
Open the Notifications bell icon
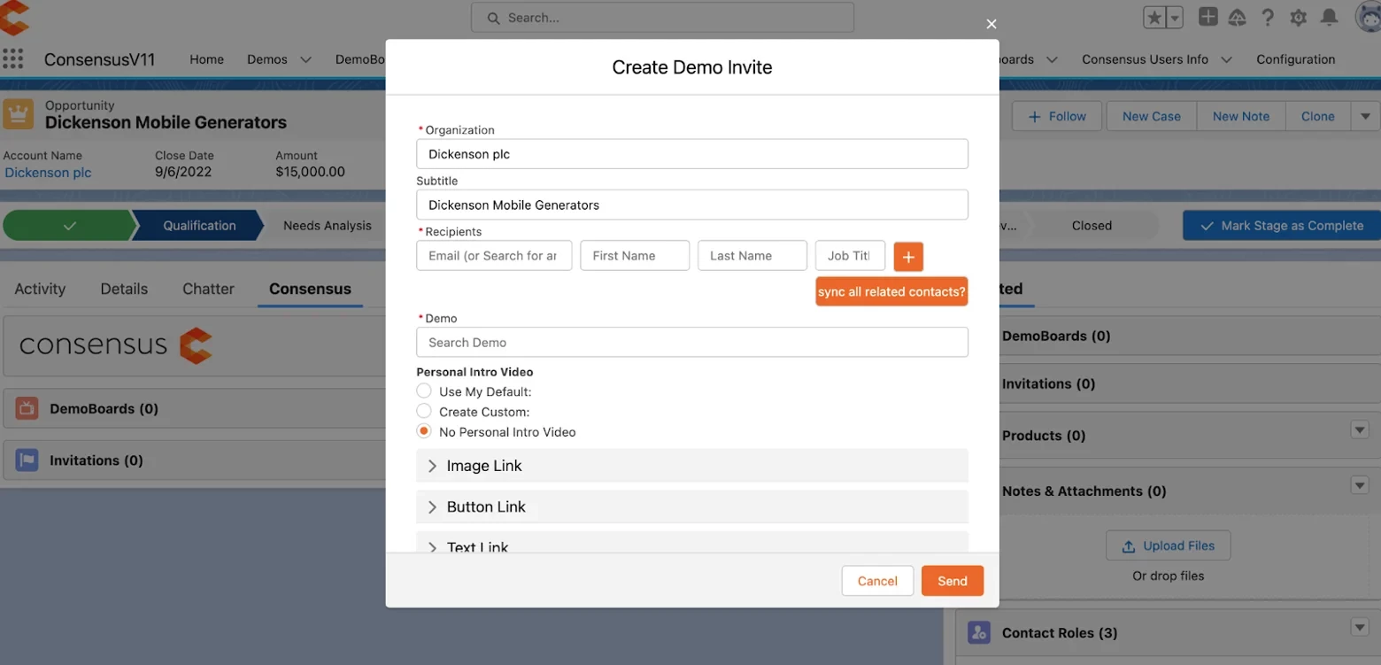[1329, 18]
